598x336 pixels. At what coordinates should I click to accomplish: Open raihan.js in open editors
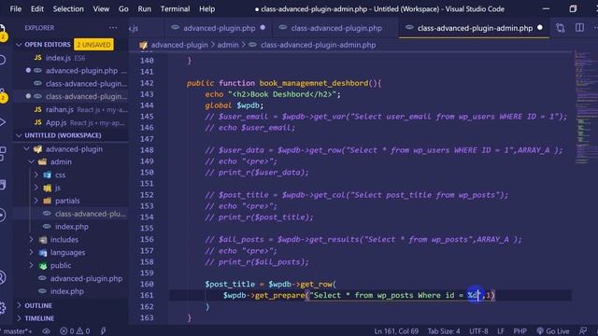(x=71, y=110)
